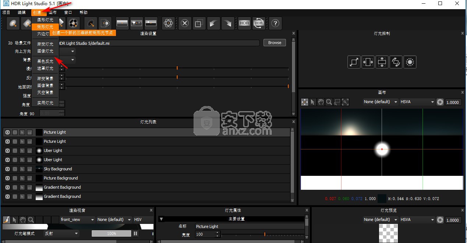Open None (default) dropdown in light preview
Image resolution: width=467 pixels, height=243 pixels.
pyautogui.click(x=381, y=220)
